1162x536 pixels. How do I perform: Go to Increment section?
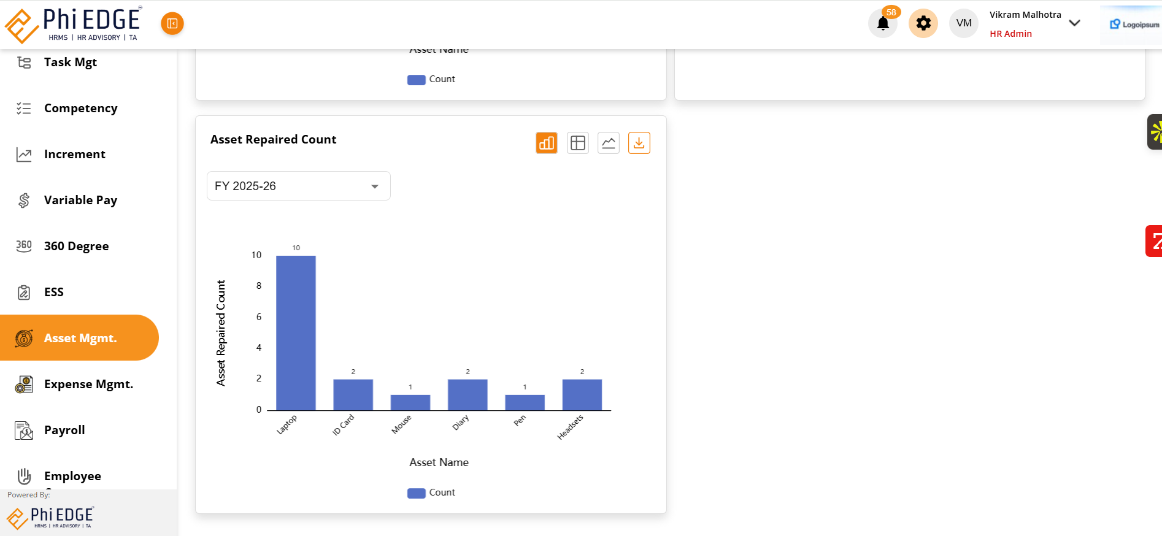click(74, 154)
